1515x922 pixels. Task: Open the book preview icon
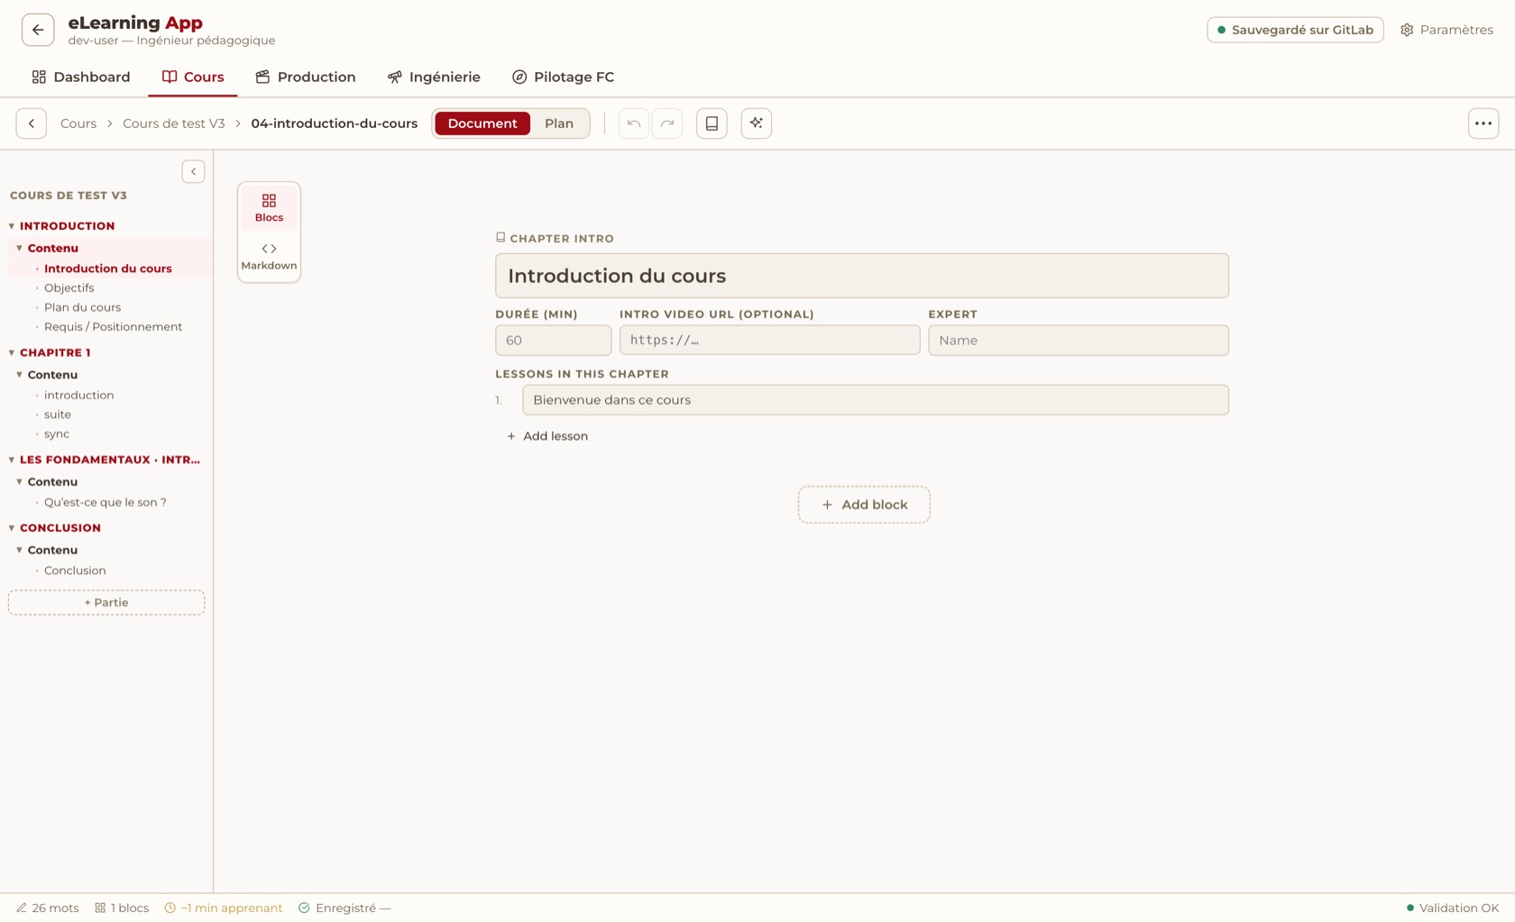pyautogui.click(x=712, y=123)
